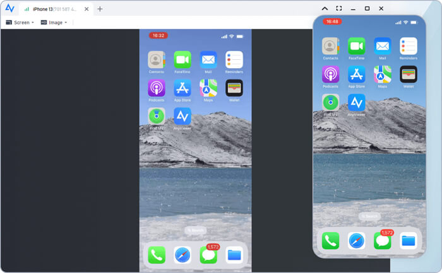Open the Files app in right phone's dock
Image resolution: width=442 pixels, height=273 pixels.
[x=409, y=241]
